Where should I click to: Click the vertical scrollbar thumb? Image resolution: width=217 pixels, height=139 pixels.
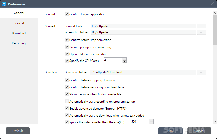(x=215, y=30)
